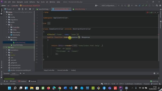Open the Git tool window button

tap(6, 81)
